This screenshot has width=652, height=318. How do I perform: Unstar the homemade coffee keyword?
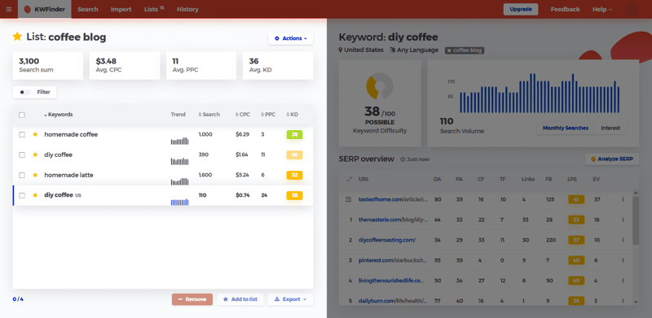35,134
